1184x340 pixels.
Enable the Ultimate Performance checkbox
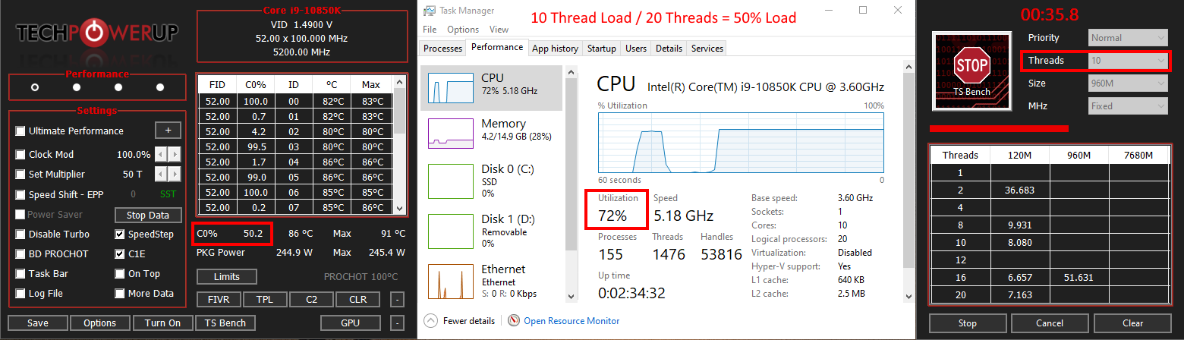point(20,131)
